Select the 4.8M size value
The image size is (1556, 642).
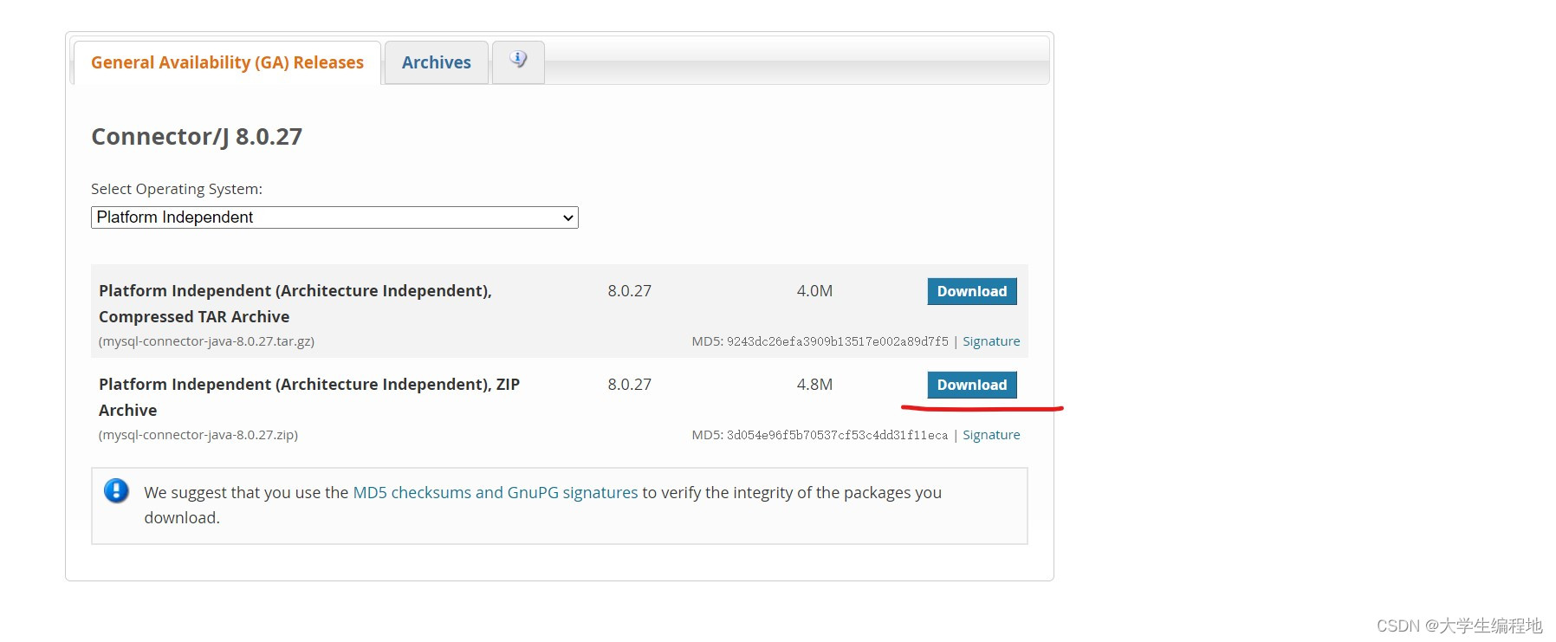(x=814, y=385)
